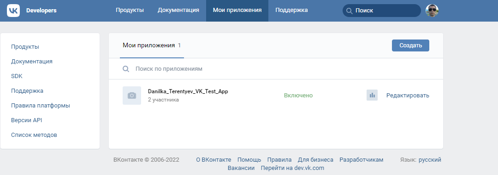Focus the Поиск по приложениям field
Image resolution: width=498 pixels, height=175 pixels.
coord(276,69)
